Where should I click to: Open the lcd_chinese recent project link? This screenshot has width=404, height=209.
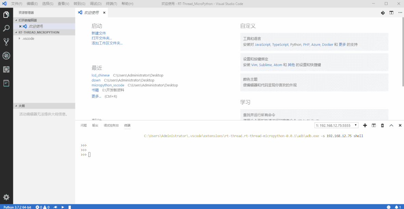[100, 75]
